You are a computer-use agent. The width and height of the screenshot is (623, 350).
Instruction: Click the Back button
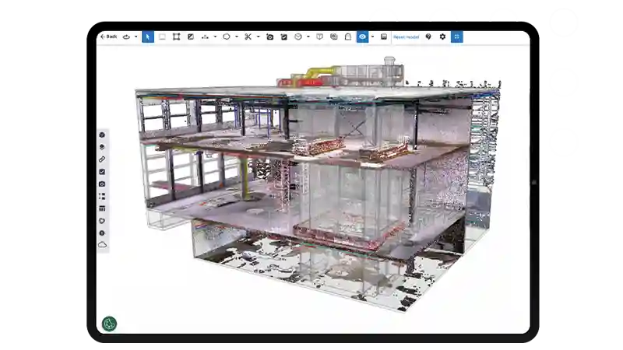coord(108,37)
